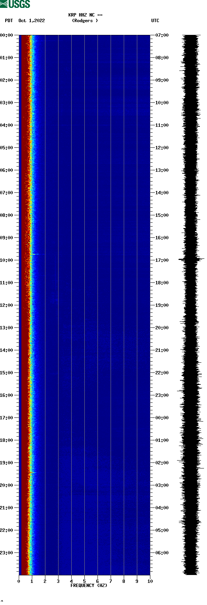207x605 pixels.
Task: Click the frequency axis tick label 4
Action: click(x=71, y=581)
